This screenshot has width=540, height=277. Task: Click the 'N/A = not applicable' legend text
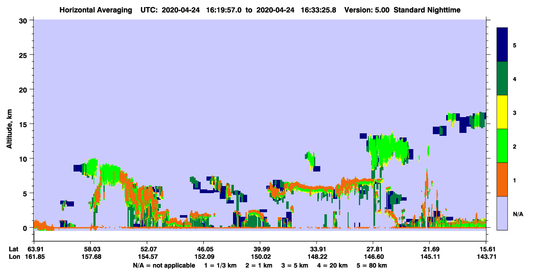(164, 265)
